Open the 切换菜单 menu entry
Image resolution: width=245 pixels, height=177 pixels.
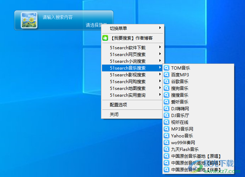click(x=132, y=28)
